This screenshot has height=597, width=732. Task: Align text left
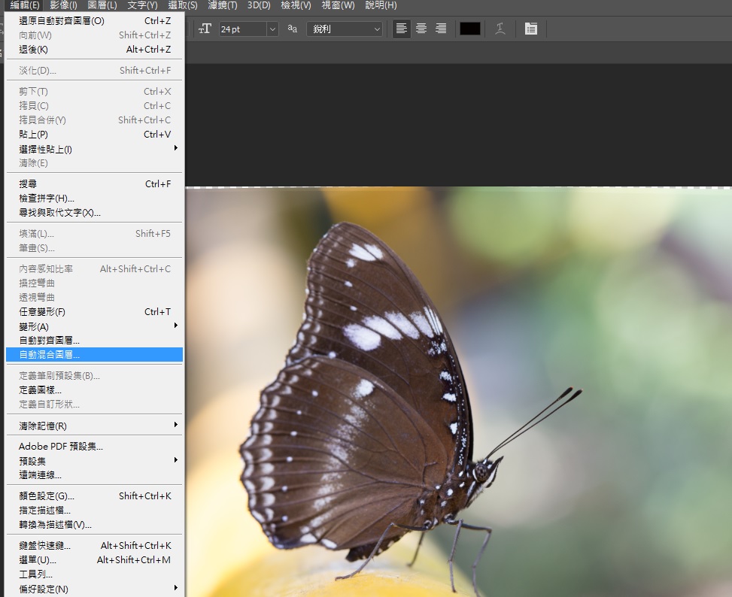pyautogui.click(x=401, y=29)
